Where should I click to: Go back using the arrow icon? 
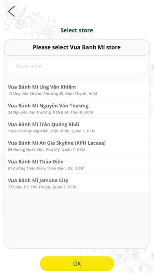11,11
